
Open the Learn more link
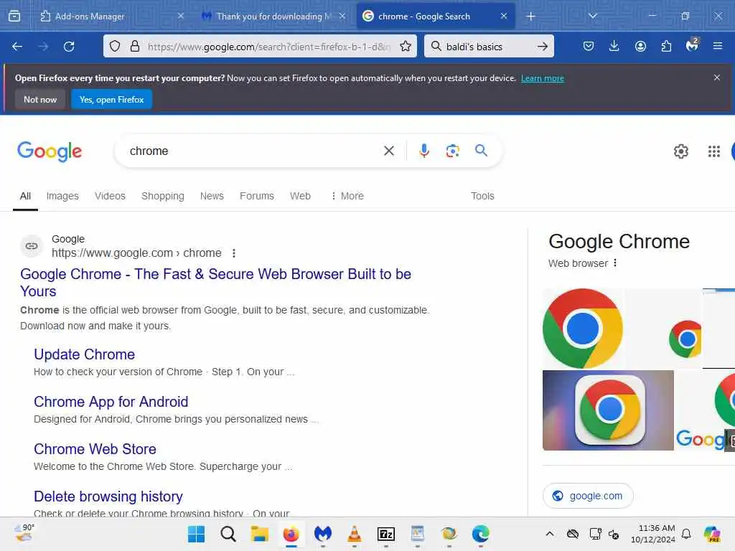543,78
